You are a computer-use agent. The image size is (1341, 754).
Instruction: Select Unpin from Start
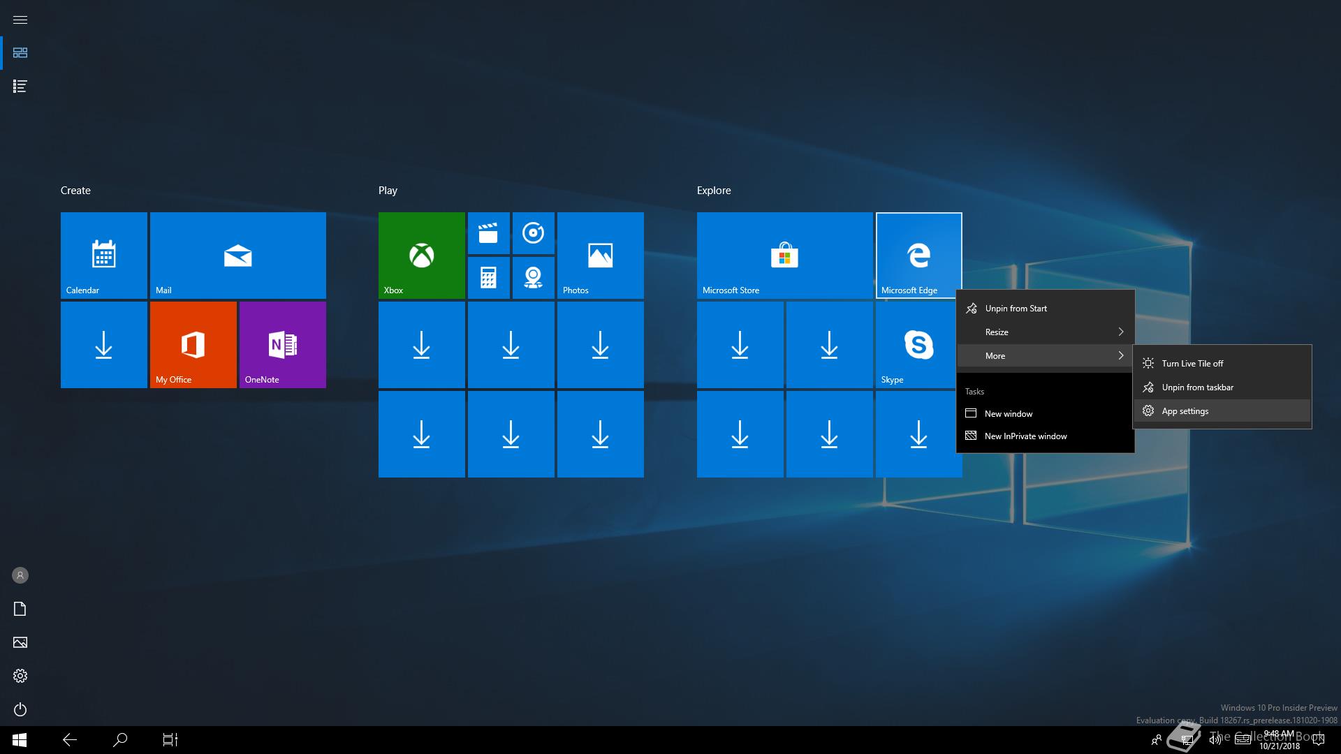click(x=1045, y=309)
